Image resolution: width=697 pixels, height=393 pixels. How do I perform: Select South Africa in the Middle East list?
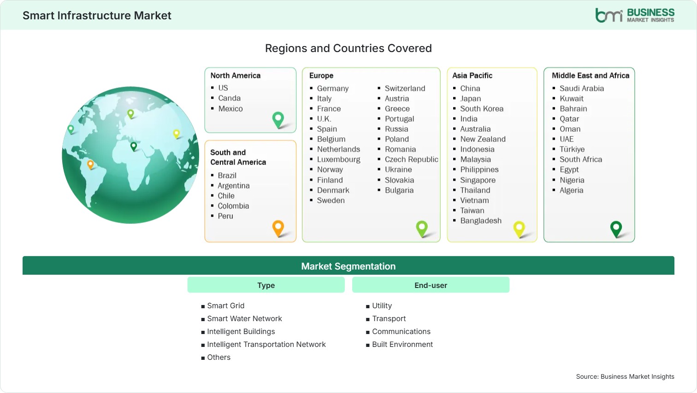[x=581, y=159]
